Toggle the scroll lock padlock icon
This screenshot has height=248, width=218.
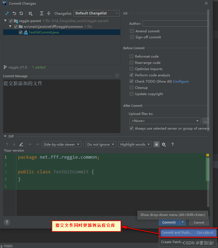tap(156, 144)
